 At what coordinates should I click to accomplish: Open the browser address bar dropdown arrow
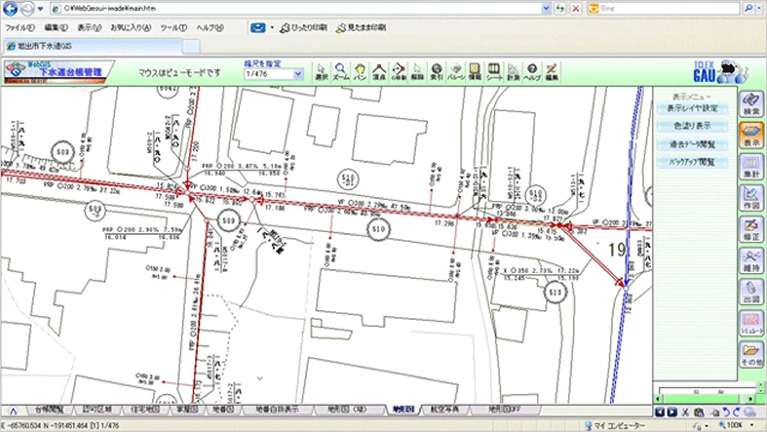546,8
